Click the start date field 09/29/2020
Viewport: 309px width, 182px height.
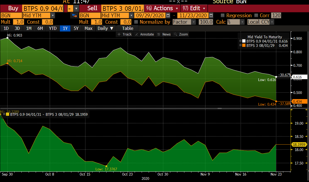click(150, 15)
